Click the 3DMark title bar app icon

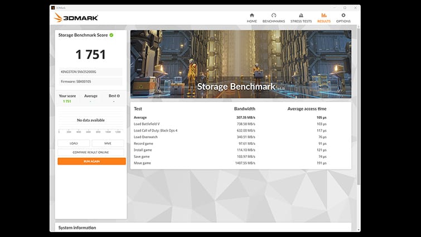(53, 8)
